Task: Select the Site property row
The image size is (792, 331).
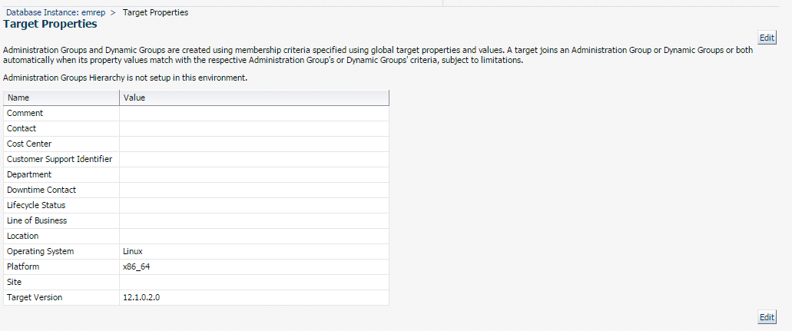Action: (196, 282)
